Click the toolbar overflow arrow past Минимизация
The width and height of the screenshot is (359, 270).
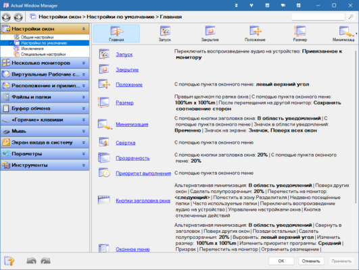tap(356, 34)
